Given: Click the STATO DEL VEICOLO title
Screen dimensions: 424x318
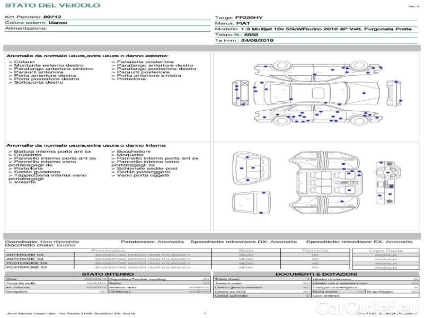Looking at the screenshot, I should click(x=52, y=5).
